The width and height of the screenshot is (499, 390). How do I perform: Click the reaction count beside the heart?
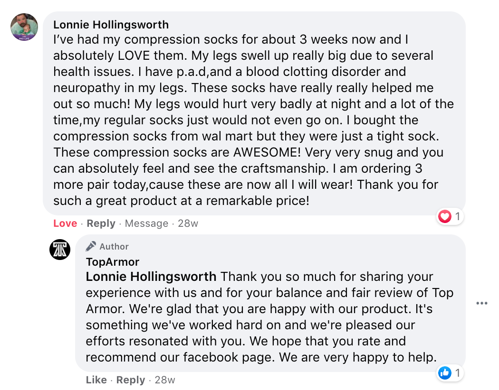pyautogui.click(x=458, y=217)
